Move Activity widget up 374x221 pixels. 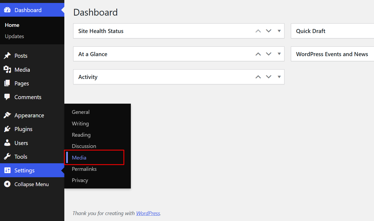[x=258, y=77]
